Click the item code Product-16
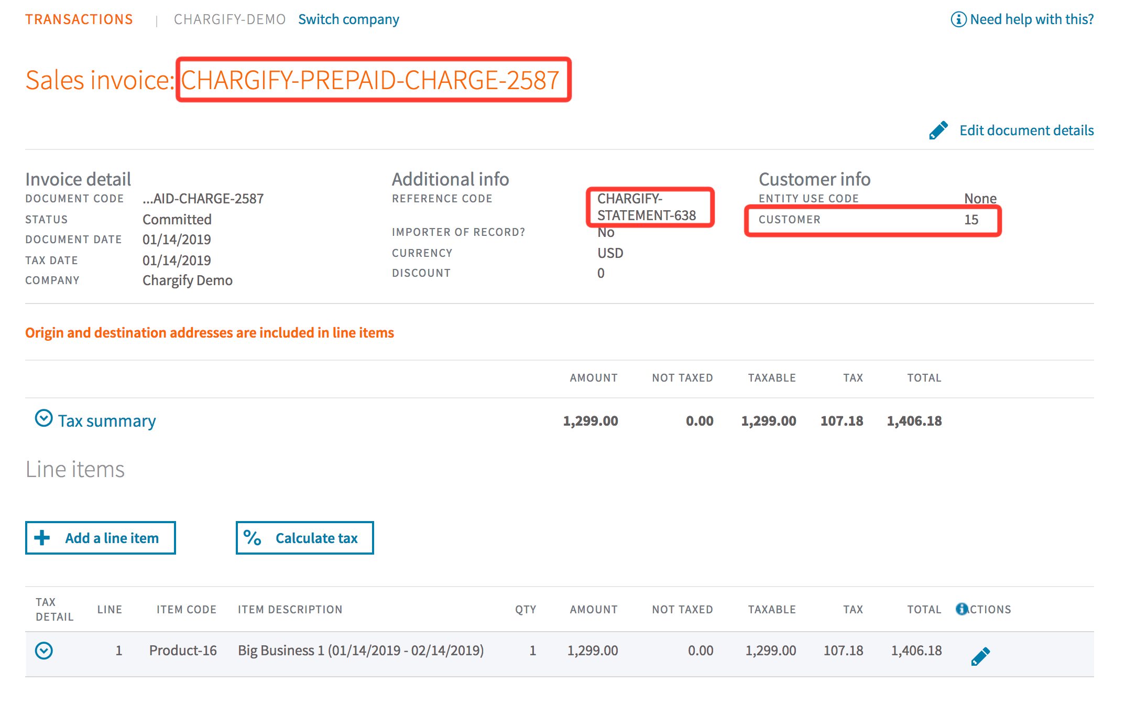 183,651
